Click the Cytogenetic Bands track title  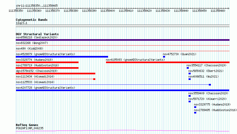32,20
